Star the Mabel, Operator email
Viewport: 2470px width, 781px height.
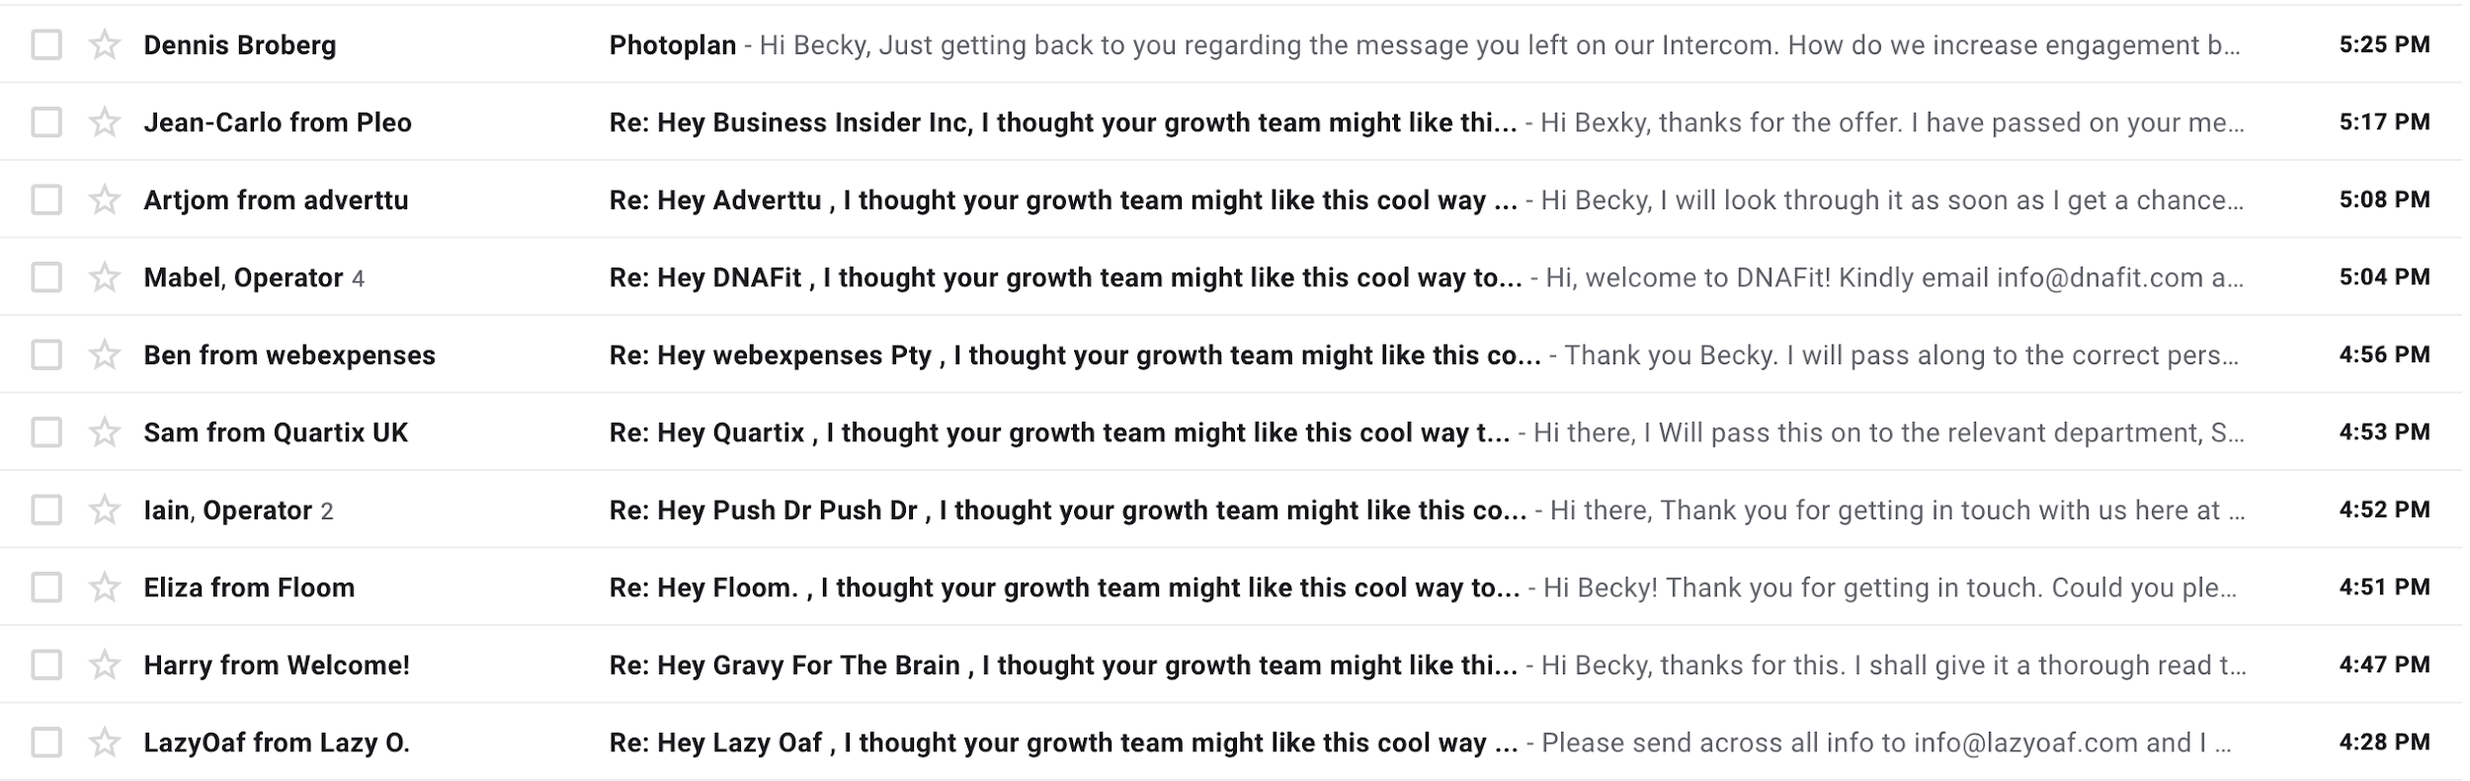click(x=104, y=277)
